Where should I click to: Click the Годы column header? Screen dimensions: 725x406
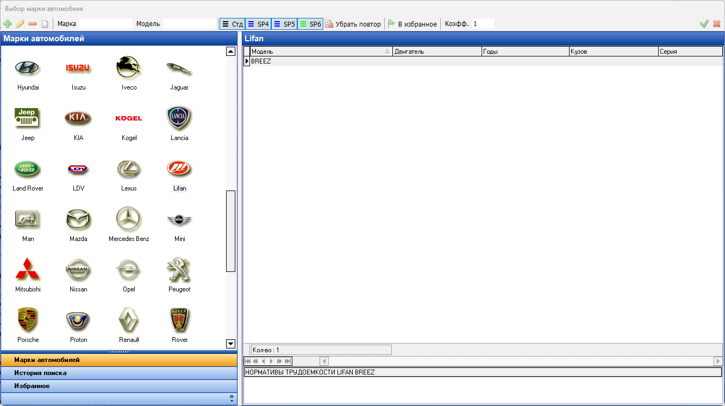click(x=525, y=52)
